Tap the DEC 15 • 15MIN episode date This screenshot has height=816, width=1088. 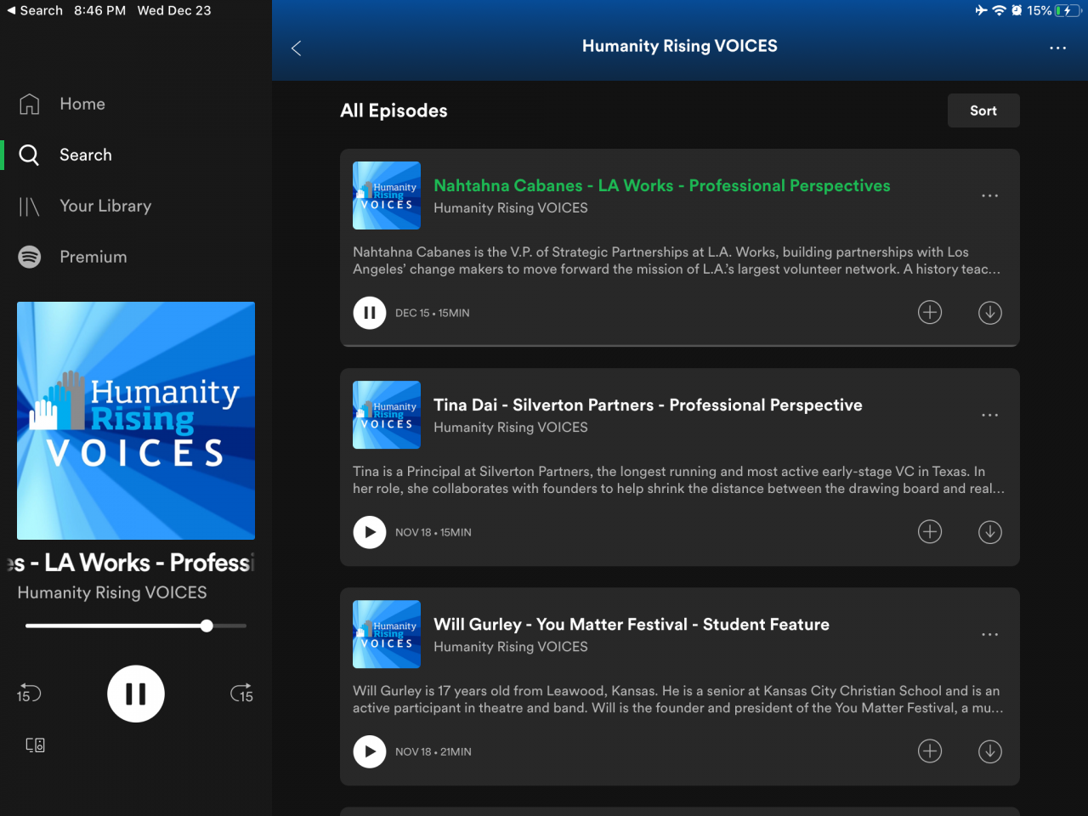click(433, 313)
